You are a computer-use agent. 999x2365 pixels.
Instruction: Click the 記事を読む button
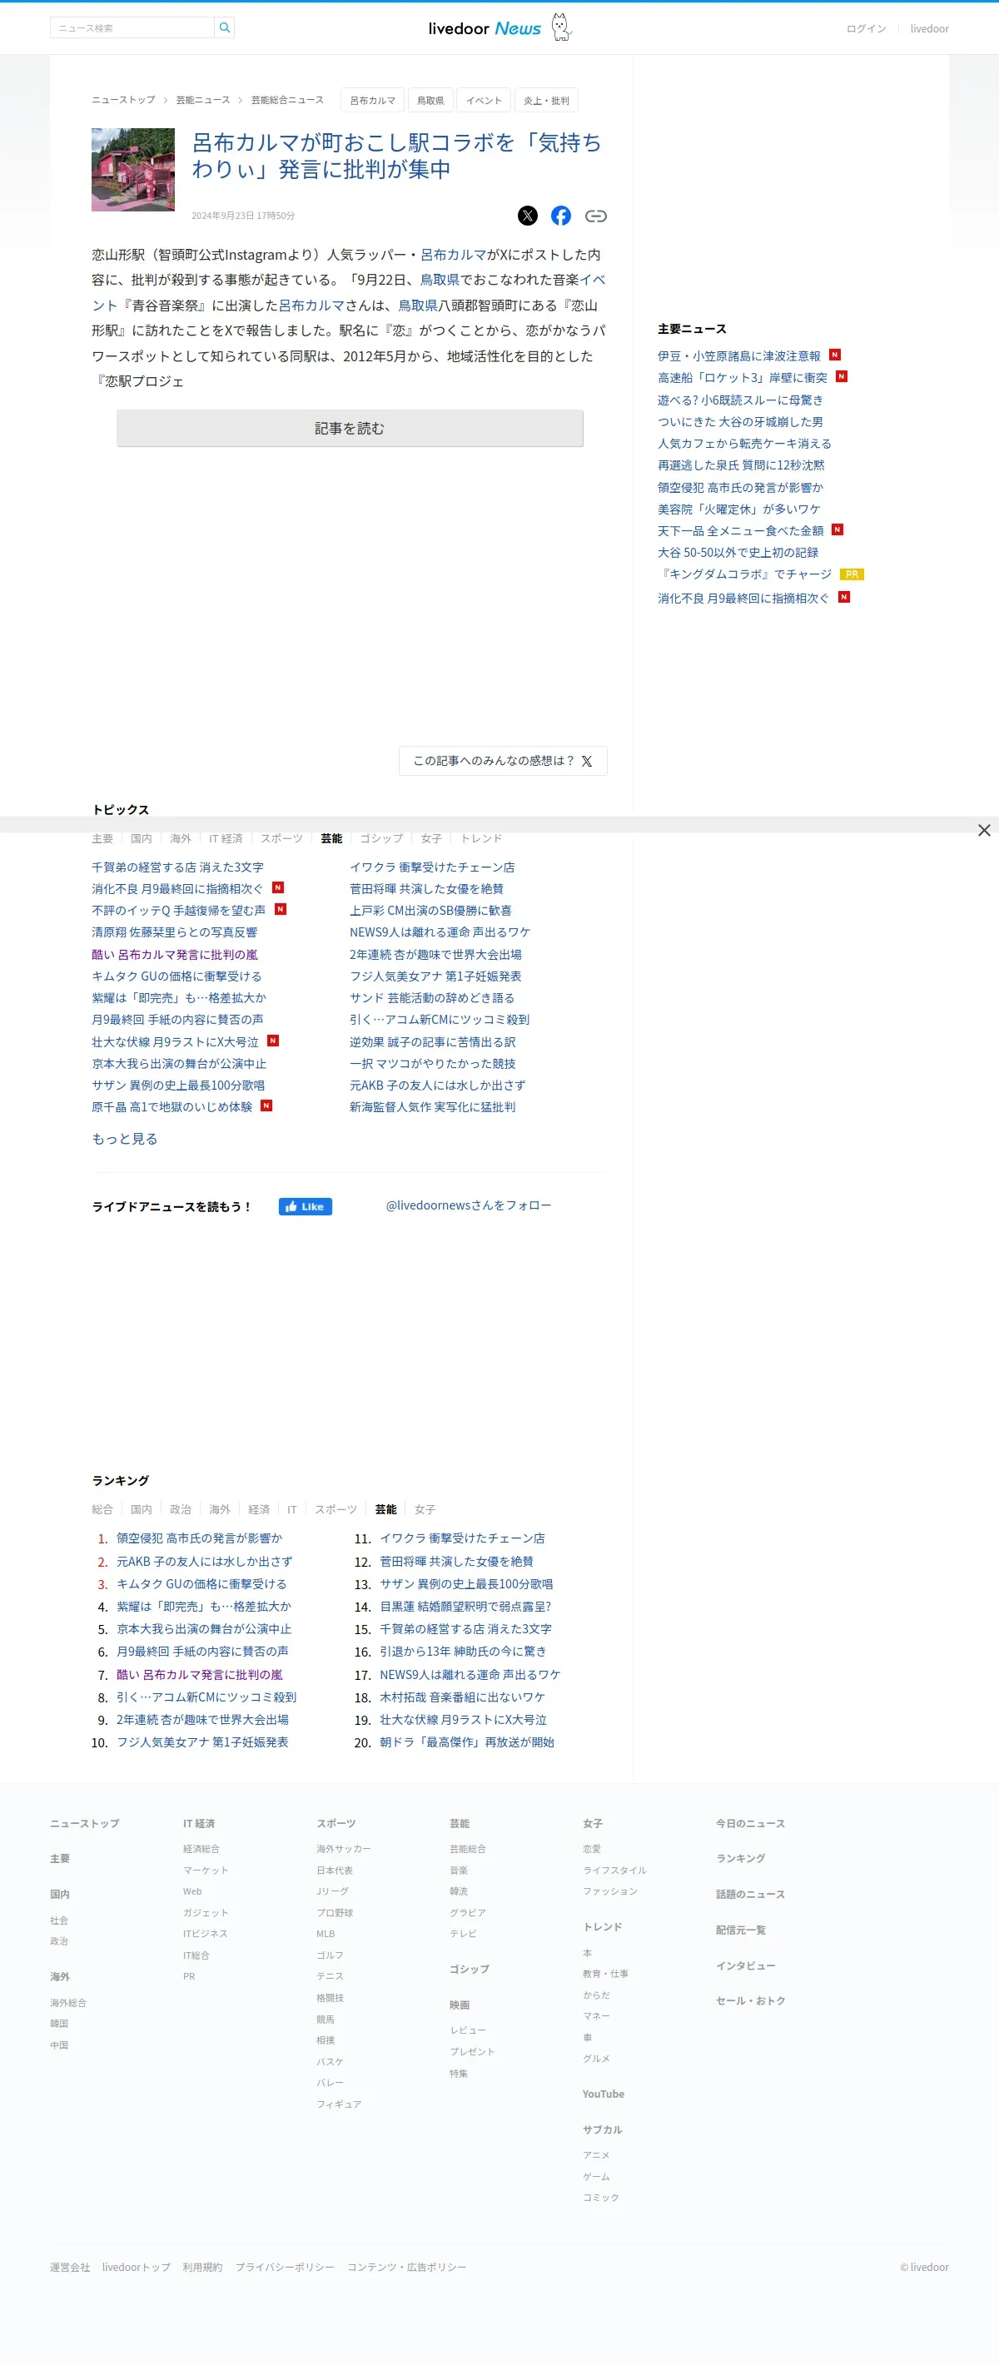click(x=350, y=429)
